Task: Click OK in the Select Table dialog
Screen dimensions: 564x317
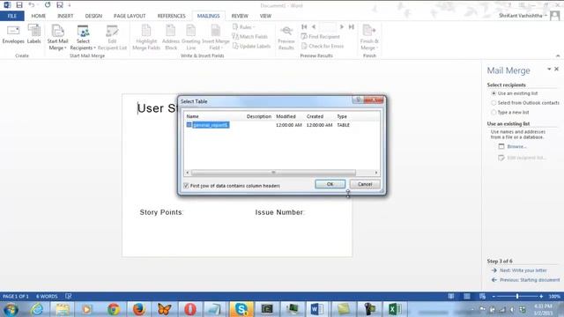Action: click(x=330, y=184)
